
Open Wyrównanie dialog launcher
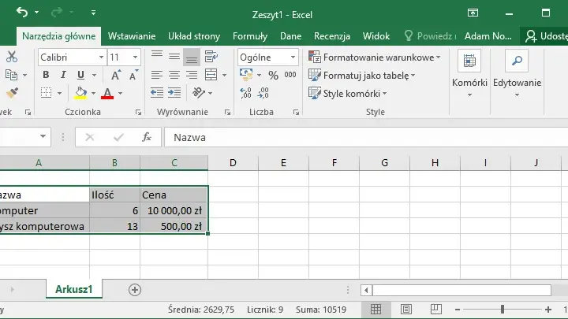(x=227, y=113)
